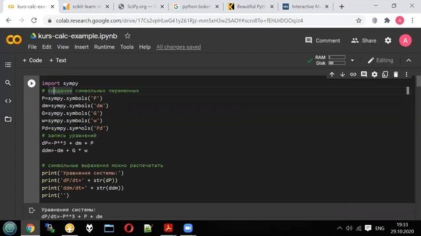
Task: Show hidden system tray icons
Action: pos(339,228)
